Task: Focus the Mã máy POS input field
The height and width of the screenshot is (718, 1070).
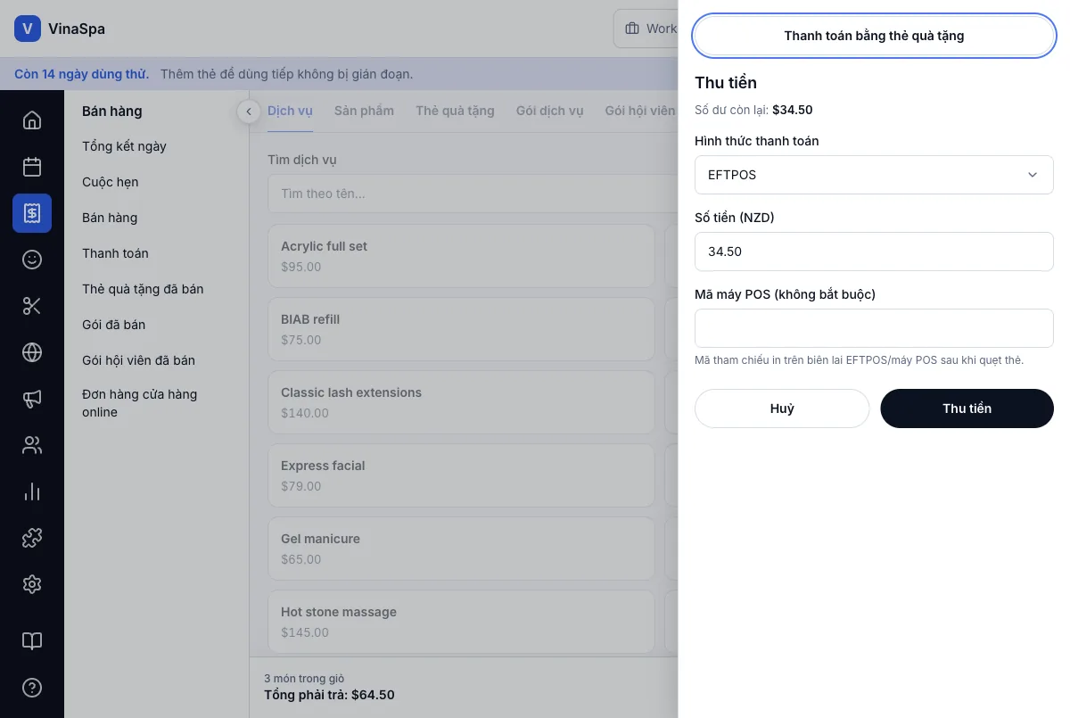Action: 874,328
